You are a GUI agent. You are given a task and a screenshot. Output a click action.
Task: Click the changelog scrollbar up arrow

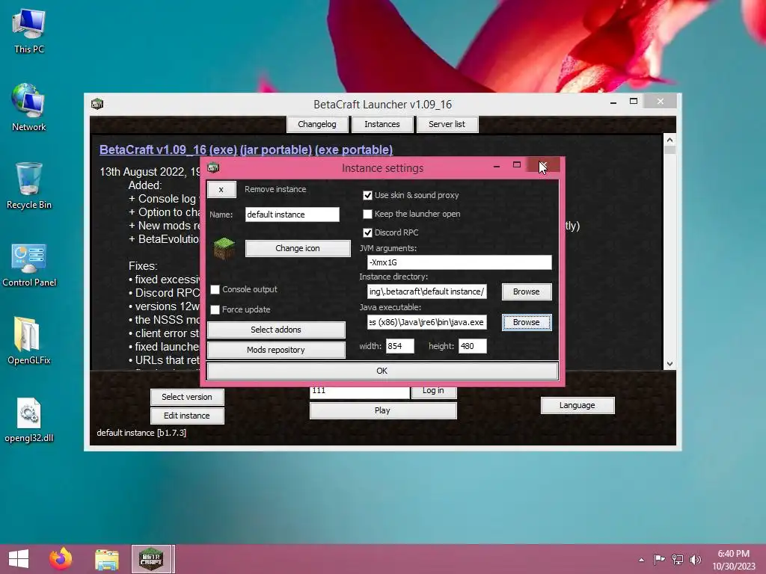click(670, 140)
